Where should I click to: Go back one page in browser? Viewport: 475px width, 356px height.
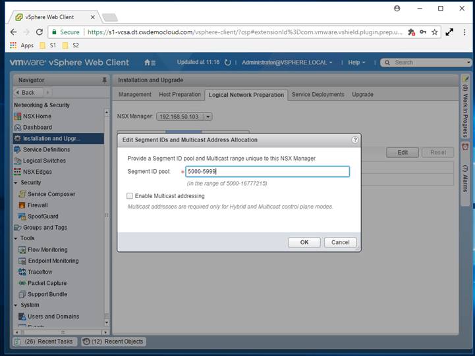[x=13, y=32]
